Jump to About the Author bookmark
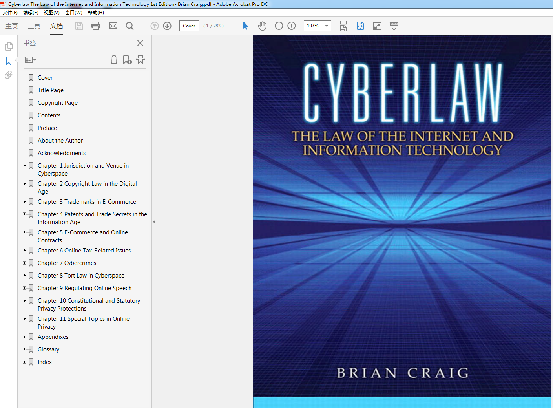553x408 pixels. point(60,141)
